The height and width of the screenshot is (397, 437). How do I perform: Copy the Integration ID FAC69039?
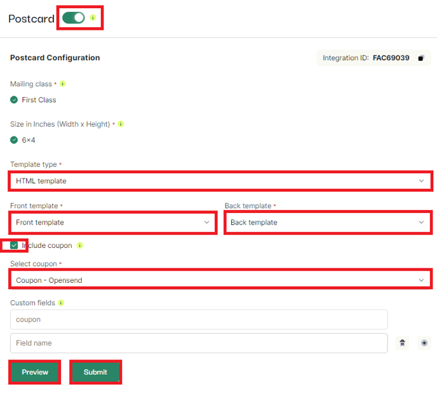click(421, 58)
